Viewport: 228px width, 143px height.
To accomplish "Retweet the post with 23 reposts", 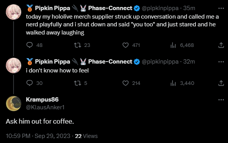I will [x=77, y=45].
